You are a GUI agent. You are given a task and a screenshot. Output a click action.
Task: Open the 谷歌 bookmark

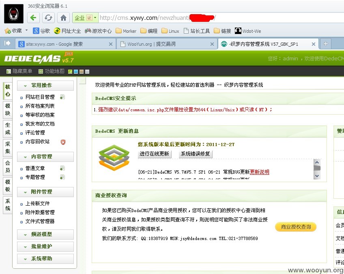click(x=41, y=31)
